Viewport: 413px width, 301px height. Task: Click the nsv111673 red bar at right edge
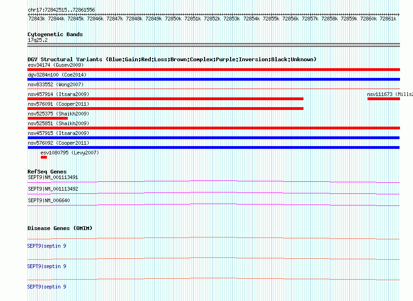tap(384, 99)
